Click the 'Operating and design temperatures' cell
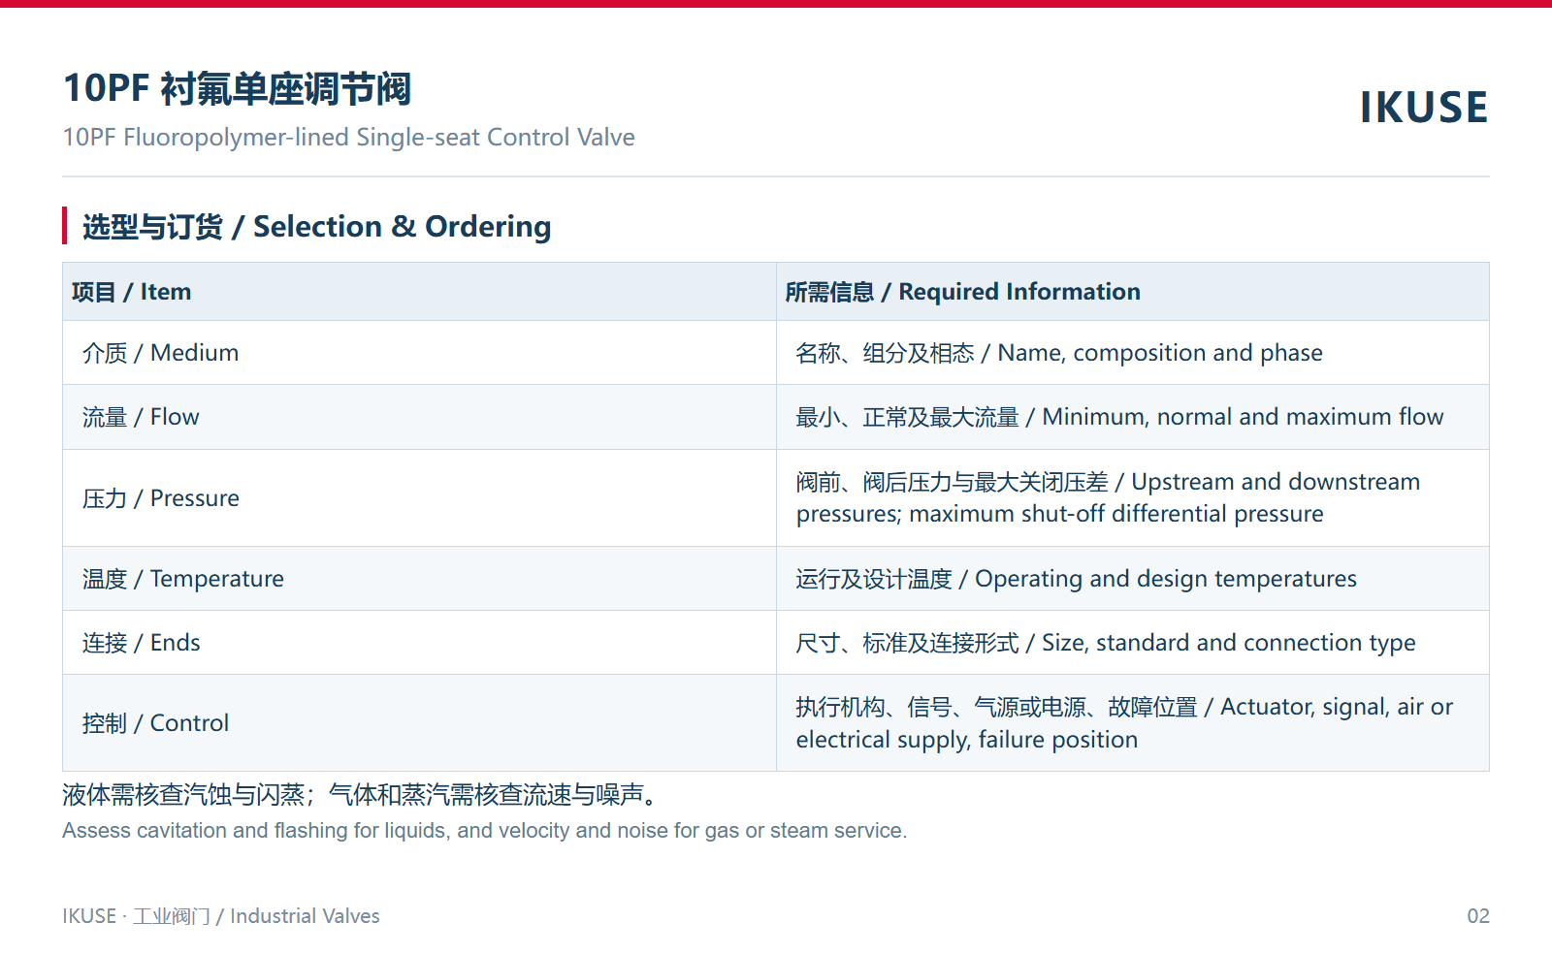The height and width of the screenshot is (954, 1552). point(1133,579)
